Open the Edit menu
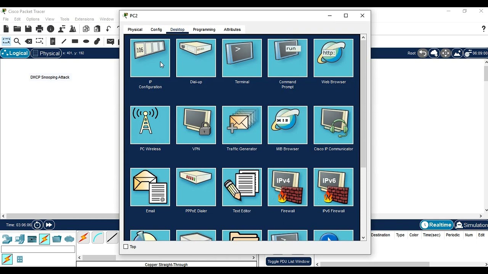 (x=18, y=19)
